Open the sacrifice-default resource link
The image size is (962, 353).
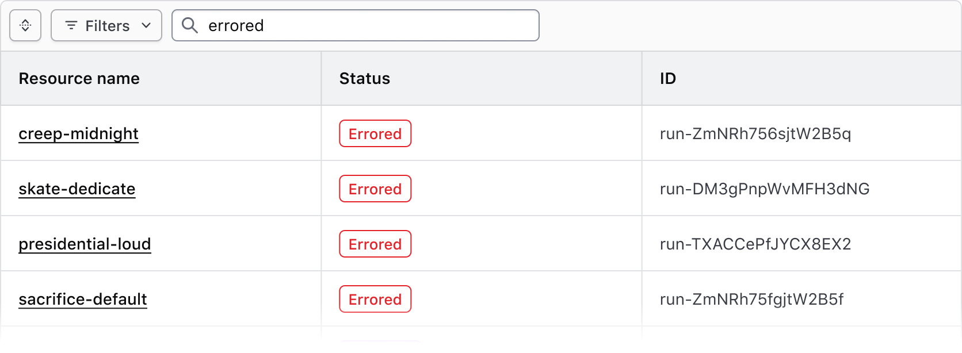tap(82, 299)
